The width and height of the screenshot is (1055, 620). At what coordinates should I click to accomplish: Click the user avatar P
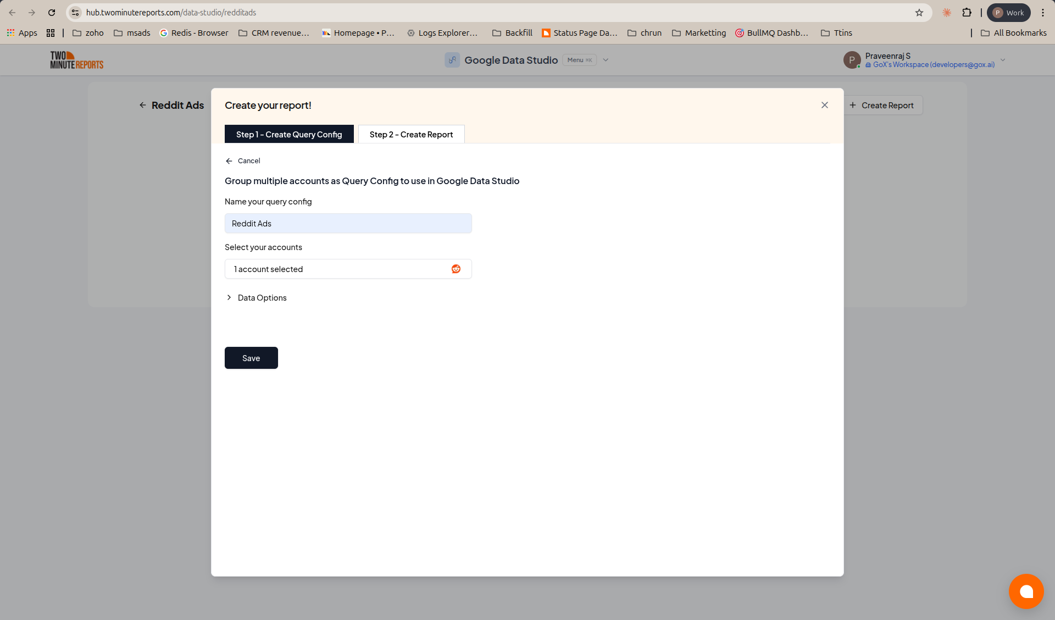[852, 60]
